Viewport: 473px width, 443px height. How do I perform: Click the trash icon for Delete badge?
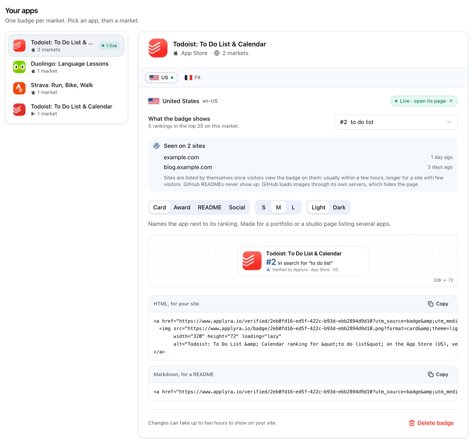(411, 423)
